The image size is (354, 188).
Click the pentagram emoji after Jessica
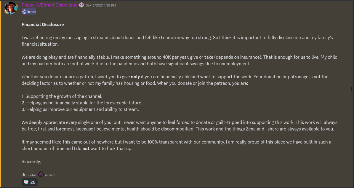pyautogui.click(x=41, y=174)
